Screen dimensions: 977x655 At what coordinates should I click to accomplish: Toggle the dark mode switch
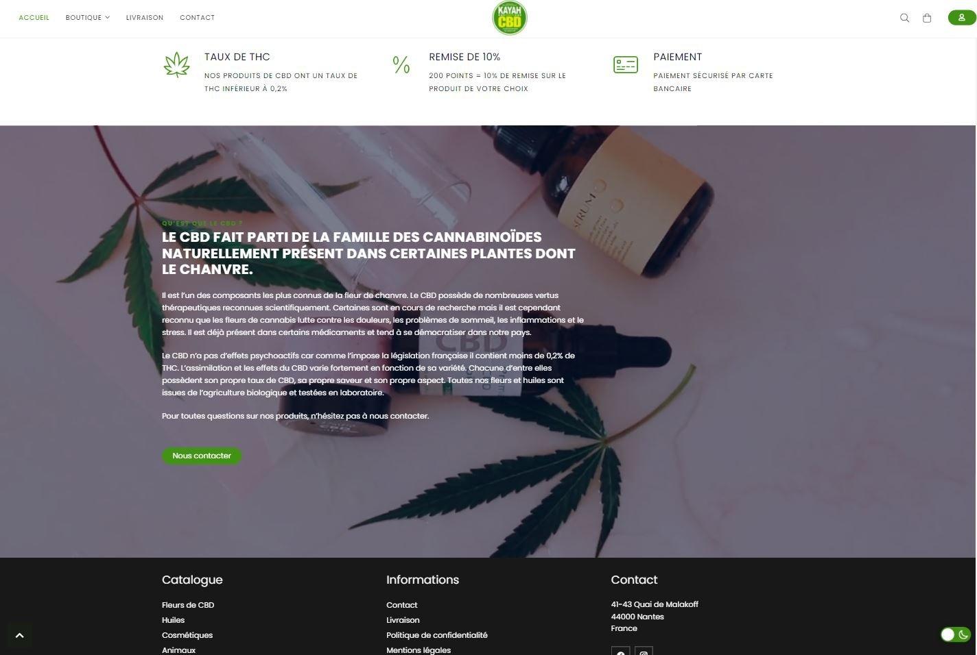click(x=955, y=634)
